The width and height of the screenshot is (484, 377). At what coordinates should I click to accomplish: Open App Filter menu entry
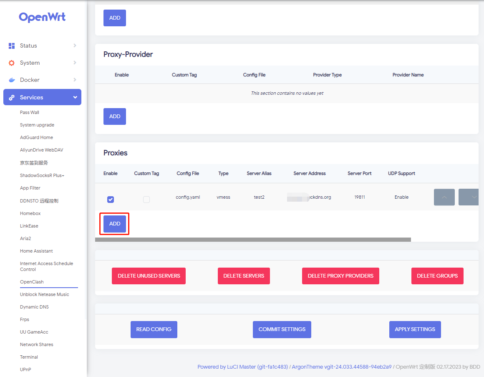click(30, 188)
